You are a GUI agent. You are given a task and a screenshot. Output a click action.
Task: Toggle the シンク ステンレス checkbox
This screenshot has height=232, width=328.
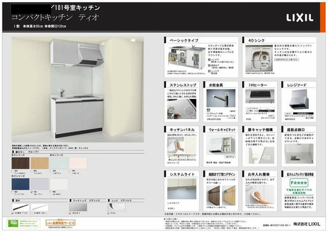click(x=109, y=212)
